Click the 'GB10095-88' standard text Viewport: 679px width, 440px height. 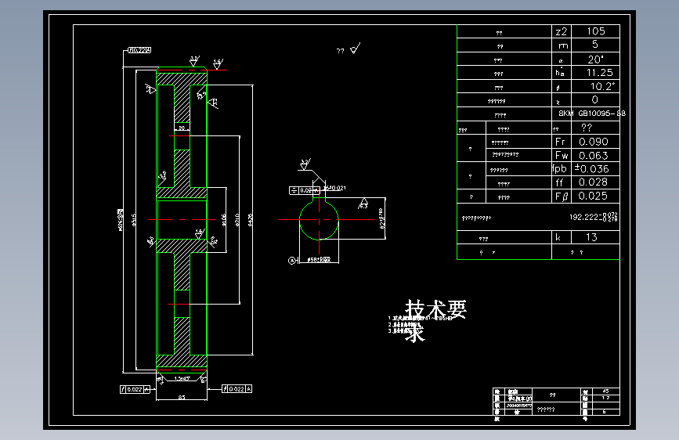tap(601, 113)
